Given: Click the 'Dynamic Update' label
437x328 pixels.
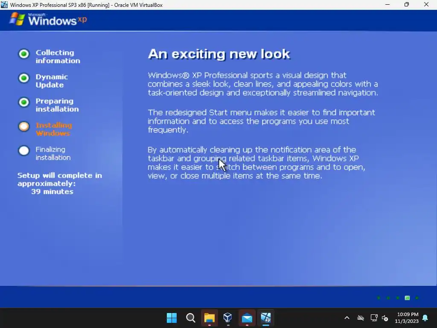Looking at the screenshot, I should click(52, 81).
